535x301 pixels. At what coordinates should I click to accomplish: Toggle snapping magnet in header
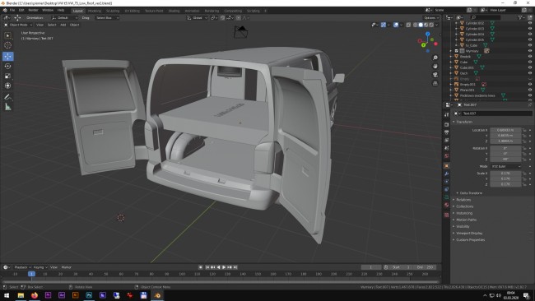point(222,18)
